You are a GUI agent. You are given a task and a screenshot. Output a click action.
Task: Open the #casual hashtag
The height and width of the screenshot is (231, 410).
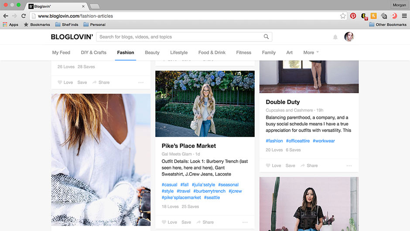point(169,184)
